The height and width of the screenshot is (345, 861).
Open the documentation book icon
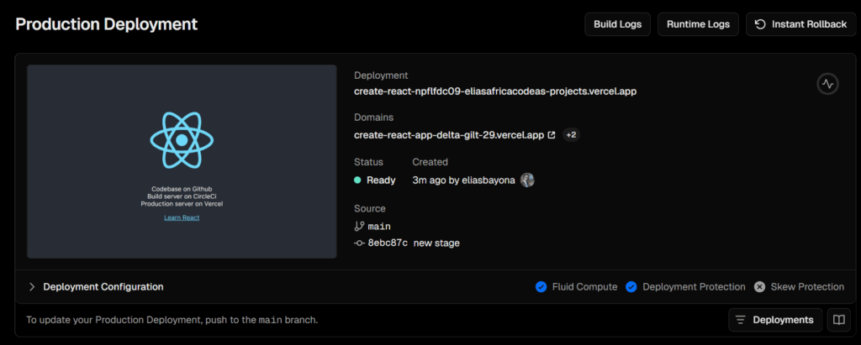[838, 320]
